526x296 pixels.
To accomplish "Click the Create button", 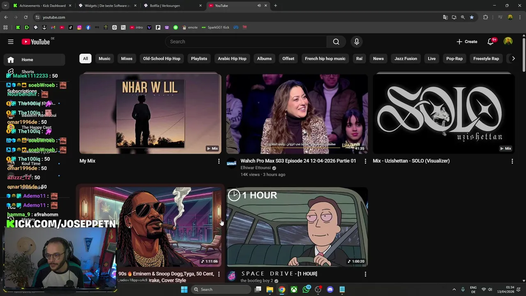I will [x=467, y=42].
